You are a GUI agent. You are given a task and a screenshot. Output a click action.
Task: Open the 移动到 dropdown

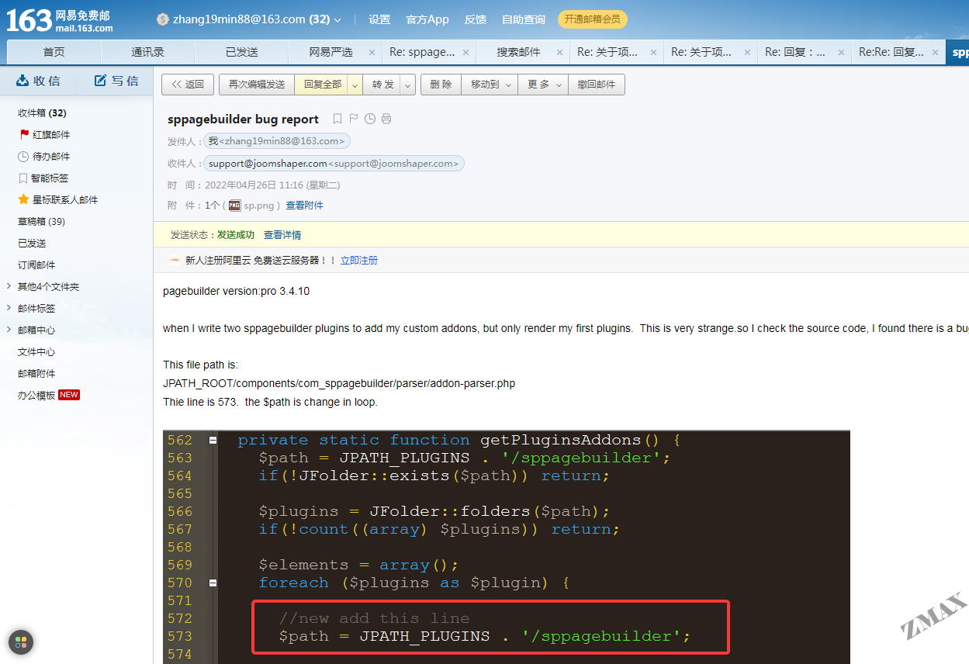490,85
